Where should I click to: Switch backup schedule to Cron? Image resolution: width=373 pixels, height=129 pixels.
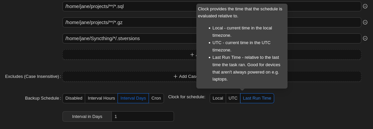pyautogui.click(x=156, y=98)
